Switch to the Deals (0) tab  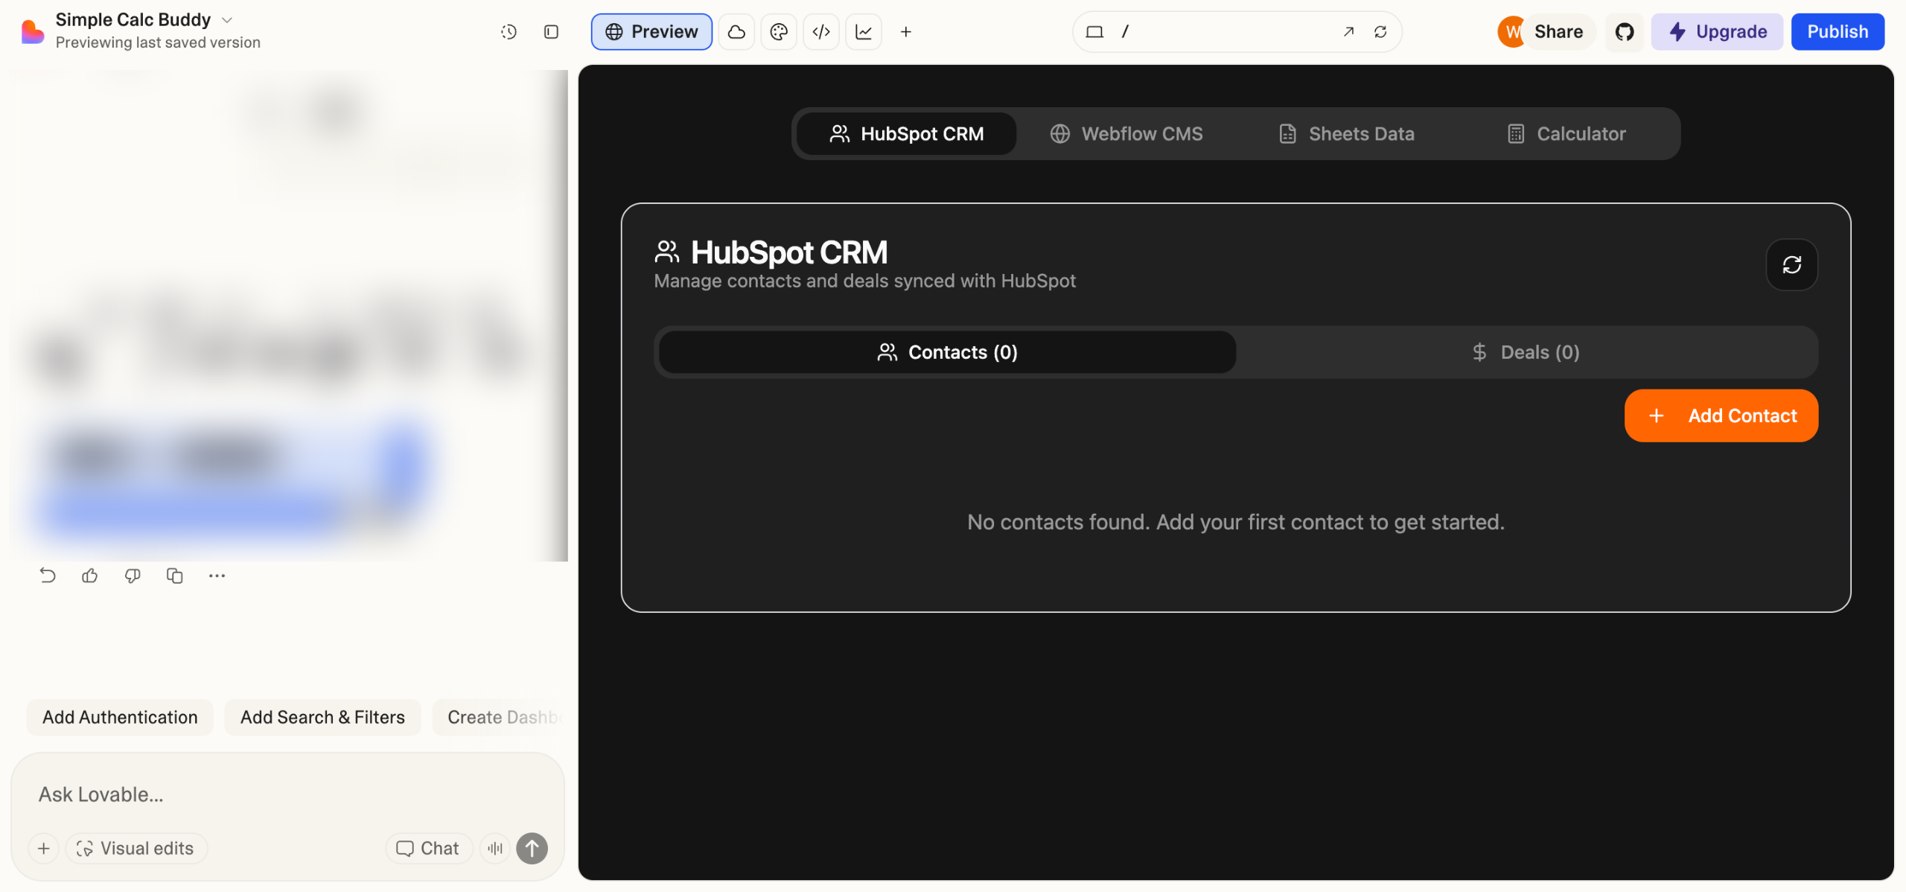[1526, 352]
